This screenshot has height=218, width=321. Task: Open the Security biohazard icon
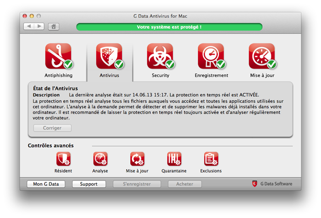point(160,56)
